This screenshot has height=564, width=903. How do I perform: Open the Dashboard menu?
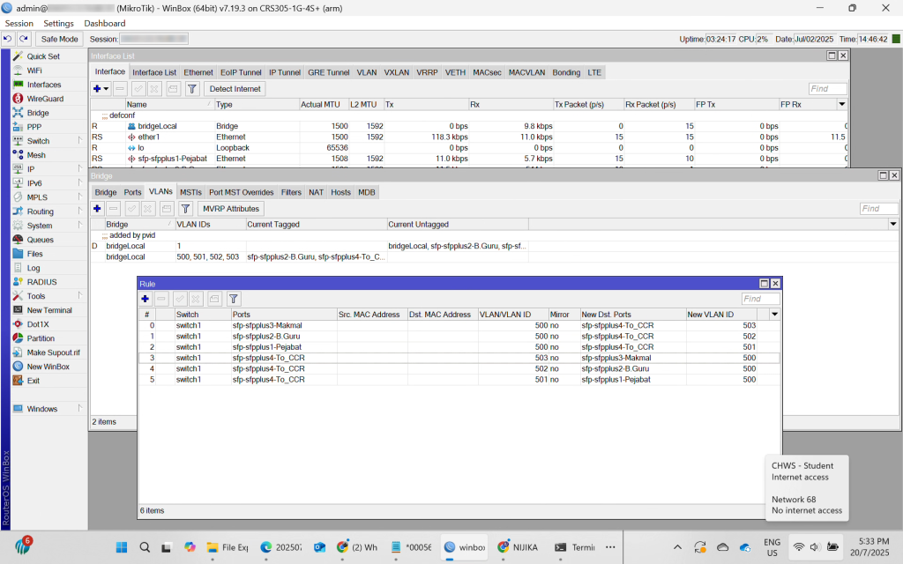tap(105, 24)
